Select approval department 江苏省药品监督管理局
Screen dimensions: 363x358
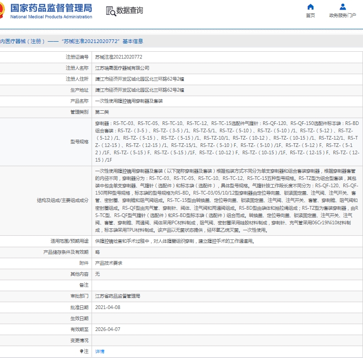117,296
